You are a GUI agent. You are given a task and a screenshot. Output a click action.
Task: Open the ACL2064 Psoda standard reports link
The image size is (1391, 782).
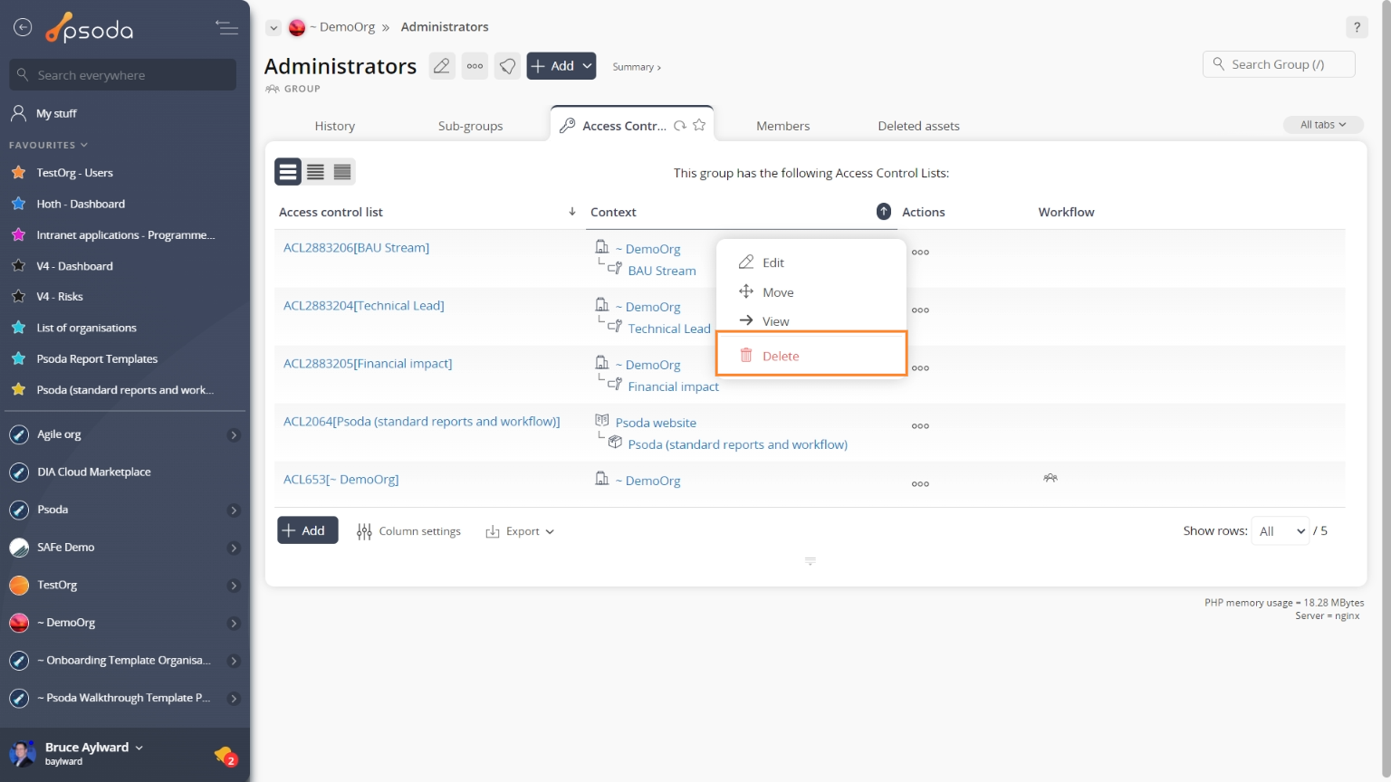tap(421, 421)
